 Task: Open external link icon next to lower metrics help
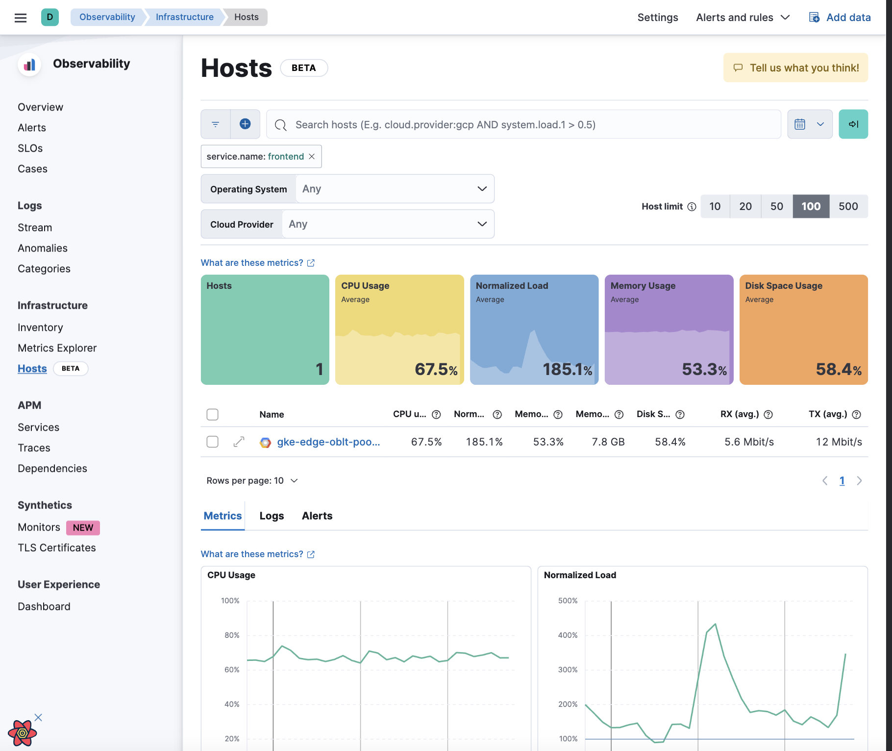(x=311, y=554)
